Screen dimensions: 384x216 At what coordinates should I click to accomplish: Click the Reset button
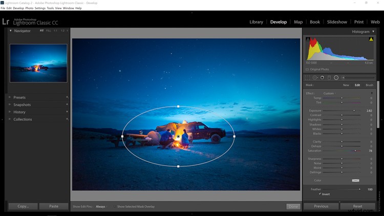[357, 206]
